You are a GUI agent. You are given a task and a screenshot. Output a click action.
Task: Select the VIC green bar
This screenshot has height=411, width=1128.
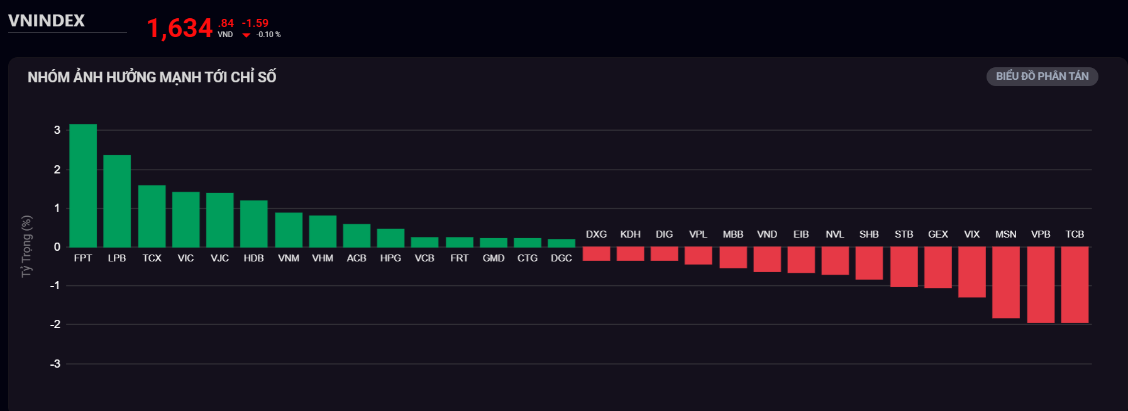(x=185, y=219)
